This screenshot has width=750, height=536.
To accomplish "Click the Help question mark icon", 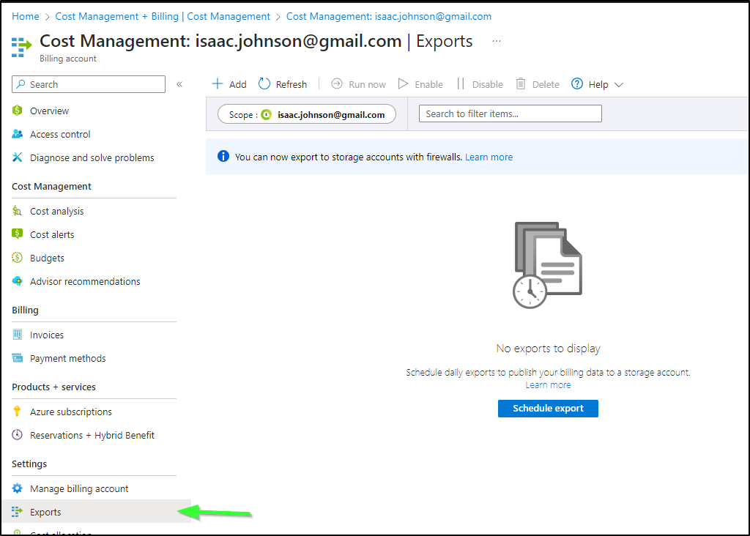I will pyautogui.click(x=577, y=84).
